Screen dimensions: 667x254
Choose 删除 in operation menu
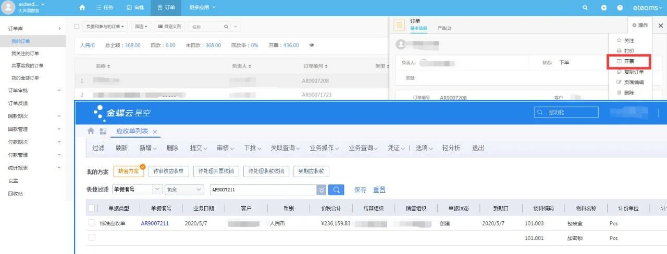pyautogui.click(x=625, y=92)
